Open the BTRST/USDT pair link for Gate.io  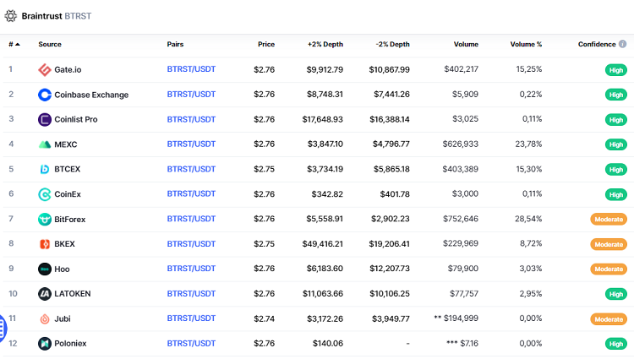coord(191,69)
